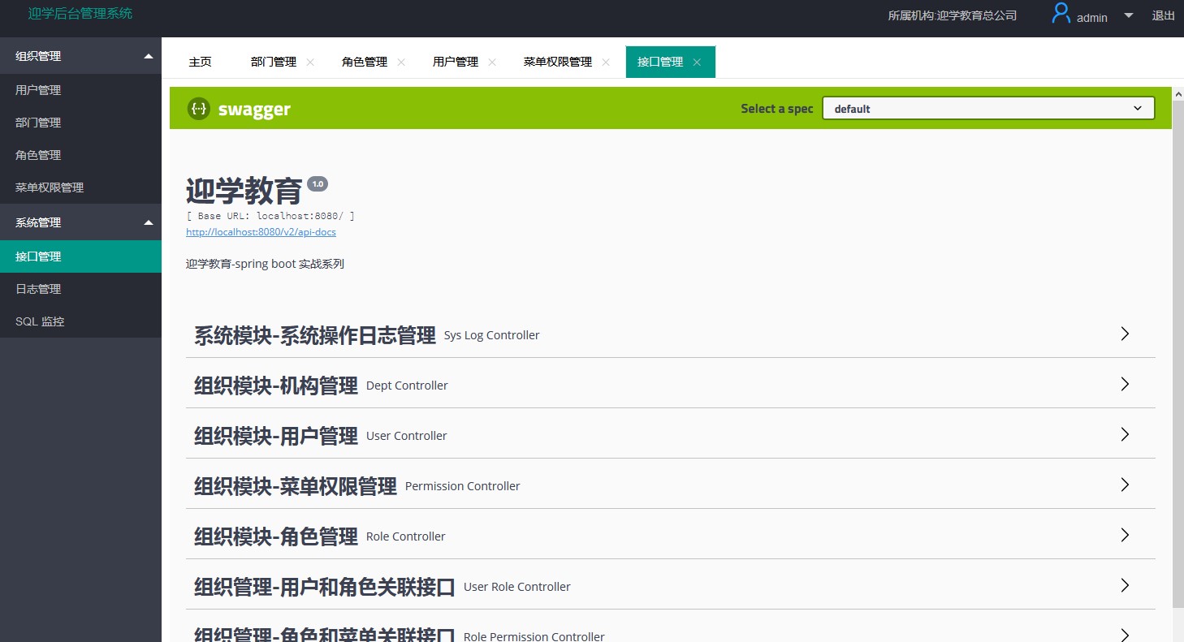Open the admin dropdown arrow
1184x642 pixels.
(x=1129, y=15)
